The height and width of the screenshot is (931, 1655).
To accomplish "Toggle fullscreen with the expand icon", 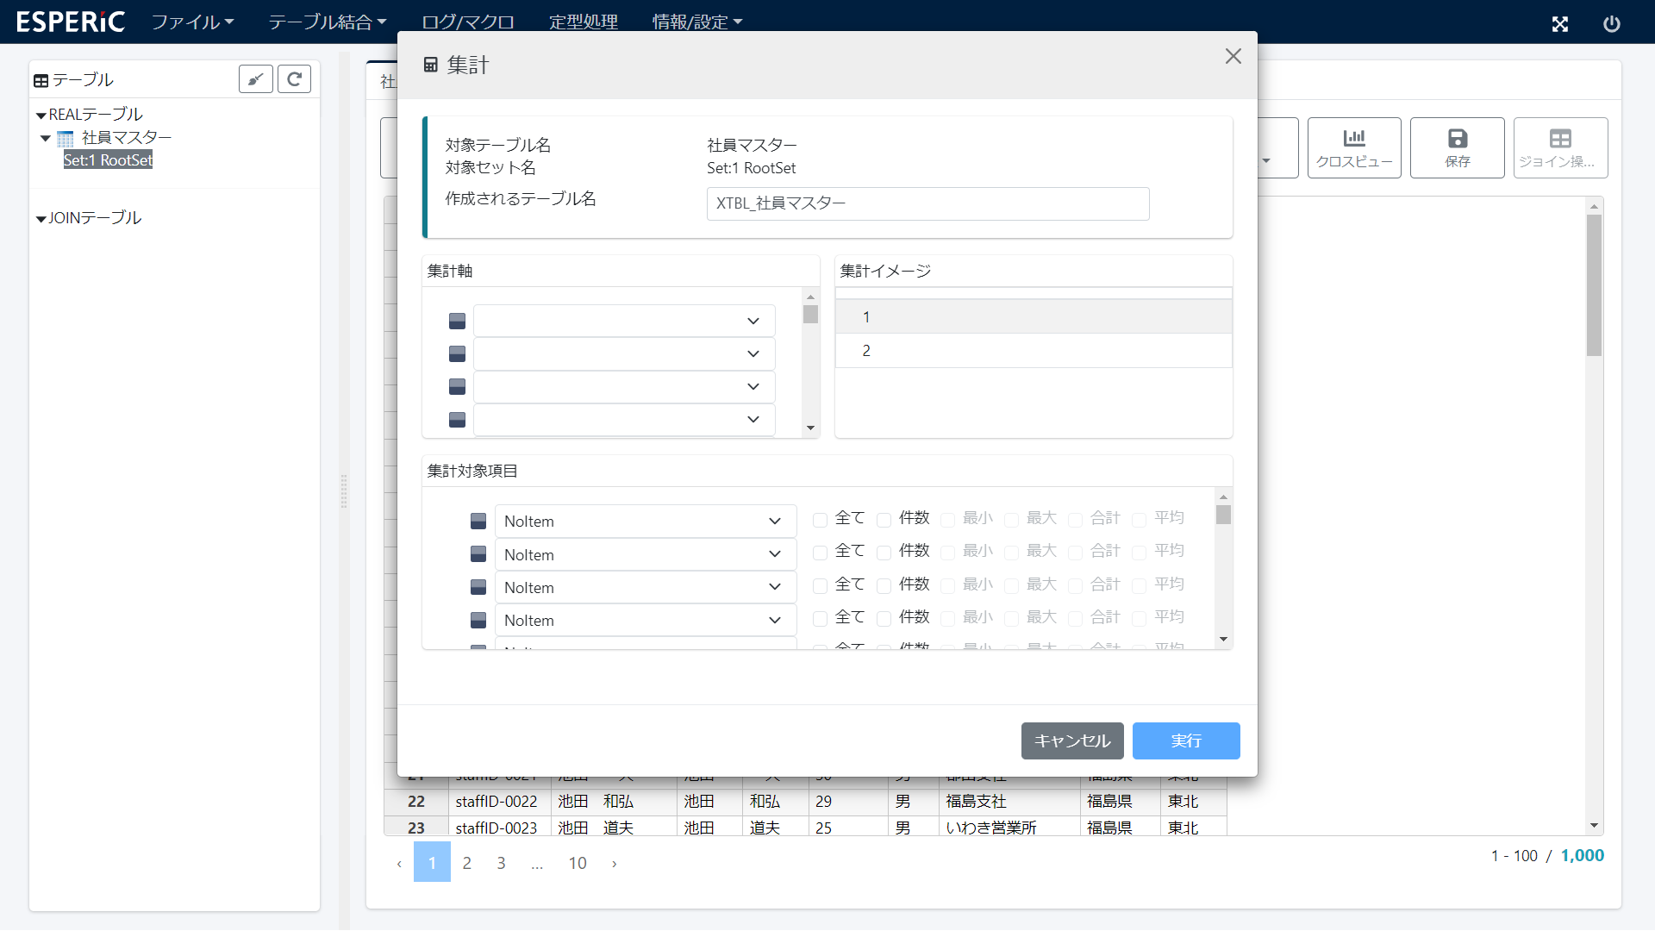I will click(x=1560, y=24).
